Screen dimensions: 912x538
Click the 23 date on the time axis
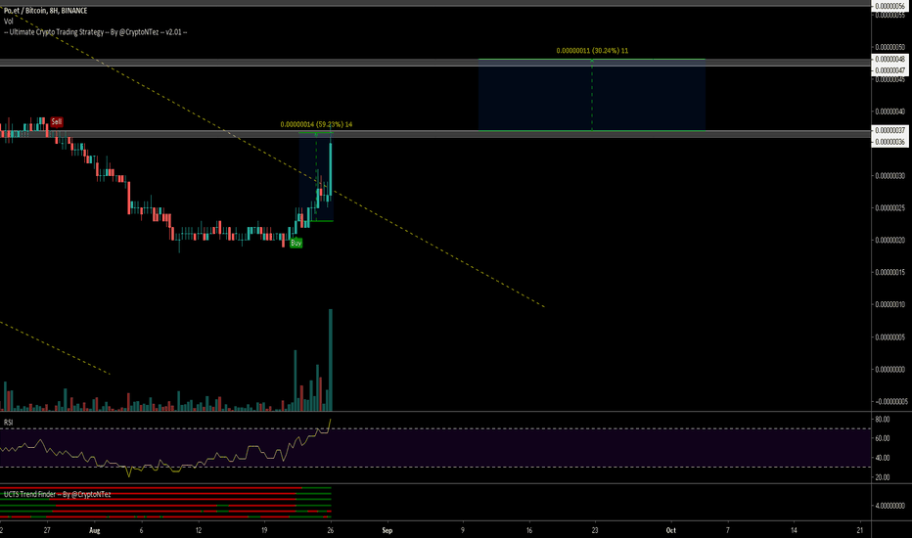point(594,530)
